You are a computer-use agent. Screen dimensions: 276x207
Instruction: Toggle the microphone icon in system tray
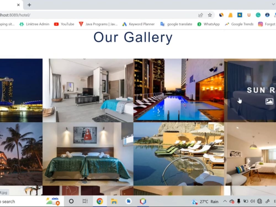pos(238,201)
